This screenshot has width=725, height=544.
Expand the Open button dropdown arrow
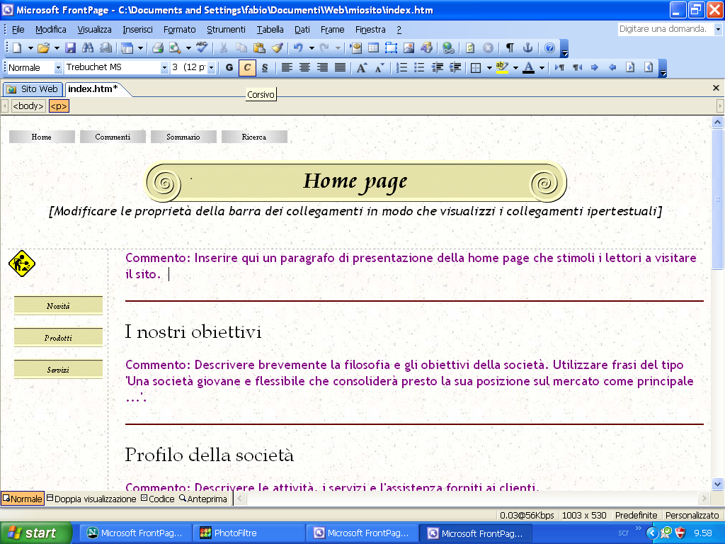click(57, 47)
